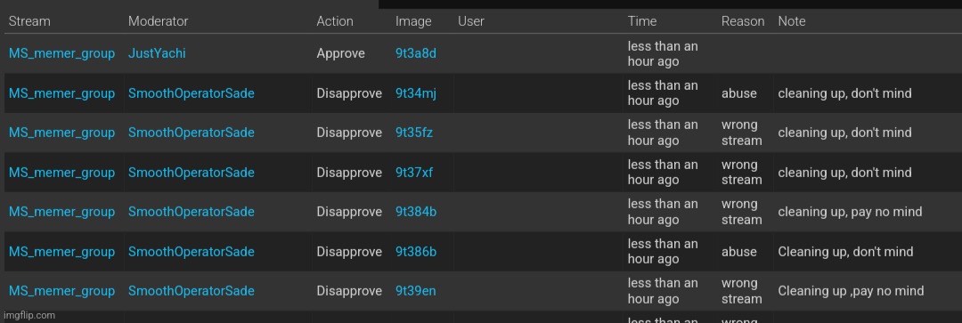This screenshot has height=323, width=962.
Task: Click the Time column header
Action: pyautogui.click(x=641, y=20)
